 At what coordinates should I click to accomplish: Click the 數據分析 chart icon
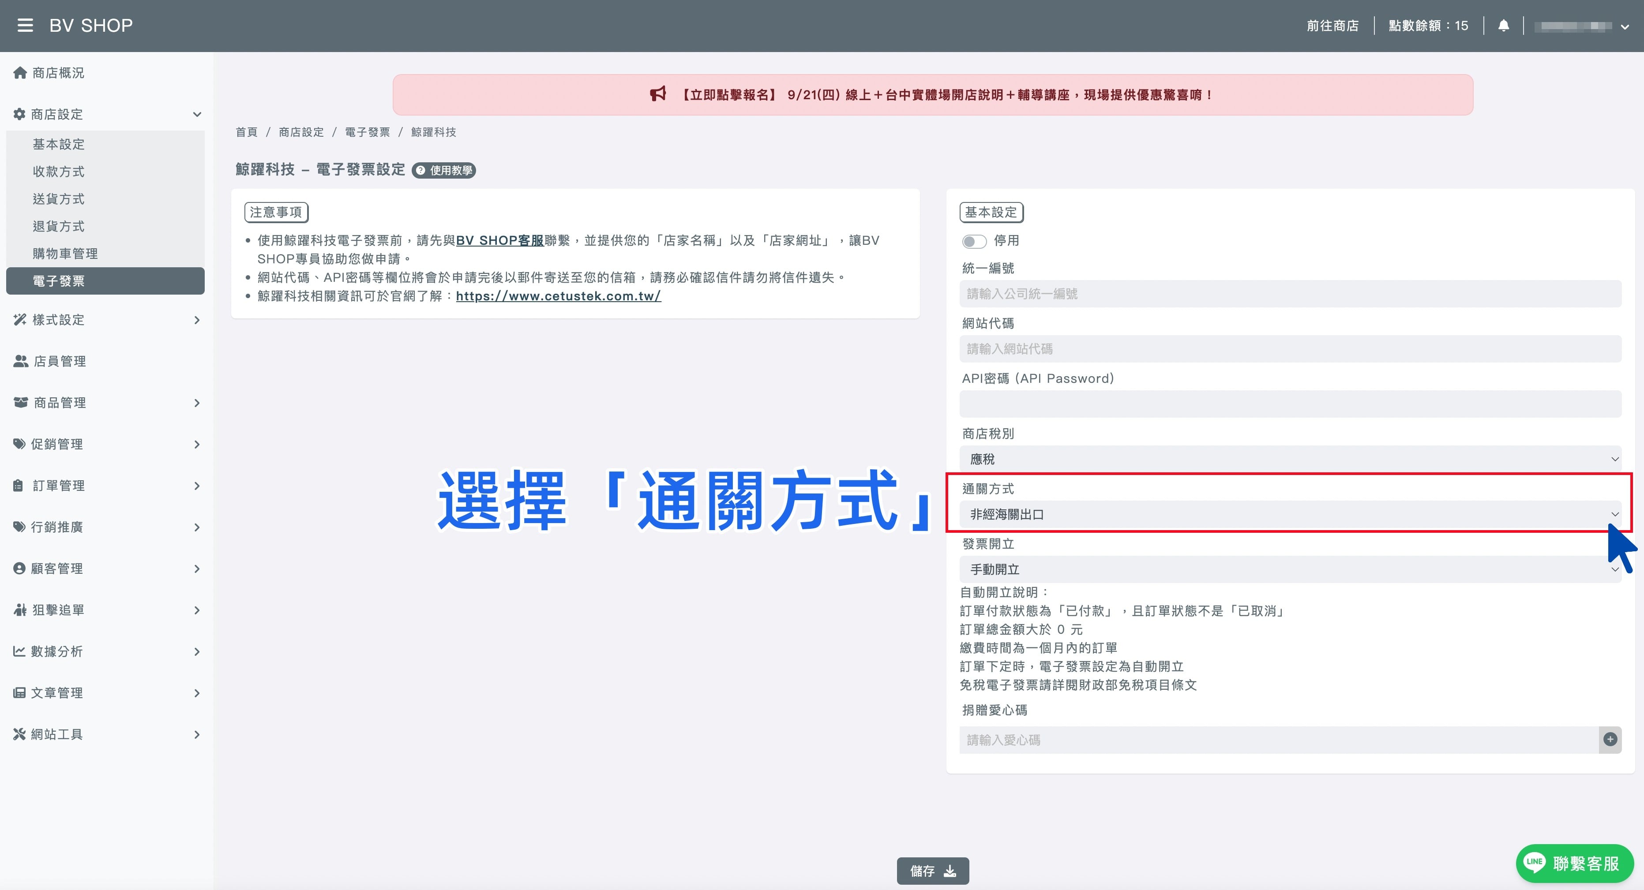(x=19, y=651)
